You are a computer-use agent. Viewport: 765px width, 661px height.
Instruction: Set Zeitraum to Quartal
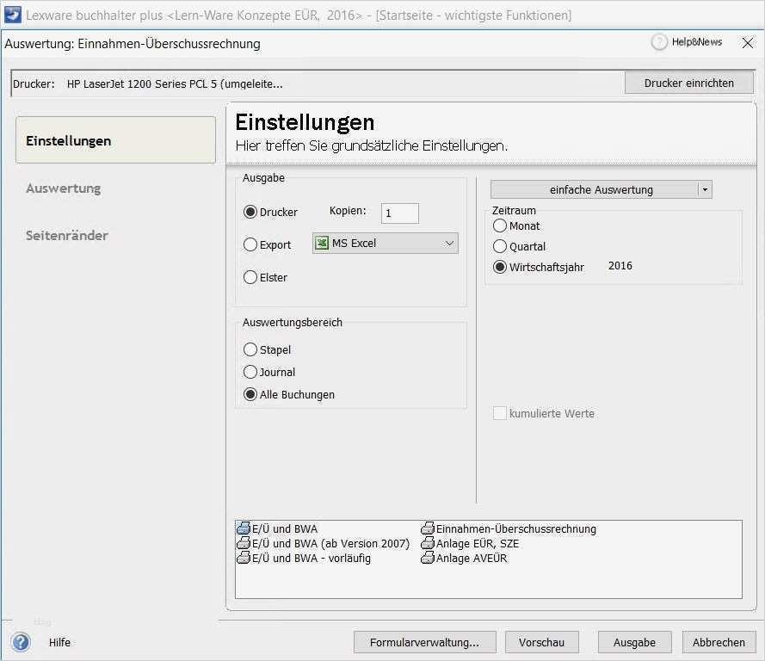(500, 246)
